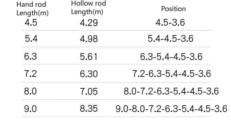Viewport: 231px width, 127px height.
Task: Select hand rod length 5.4 cell
Action: (x=31, y=39)
